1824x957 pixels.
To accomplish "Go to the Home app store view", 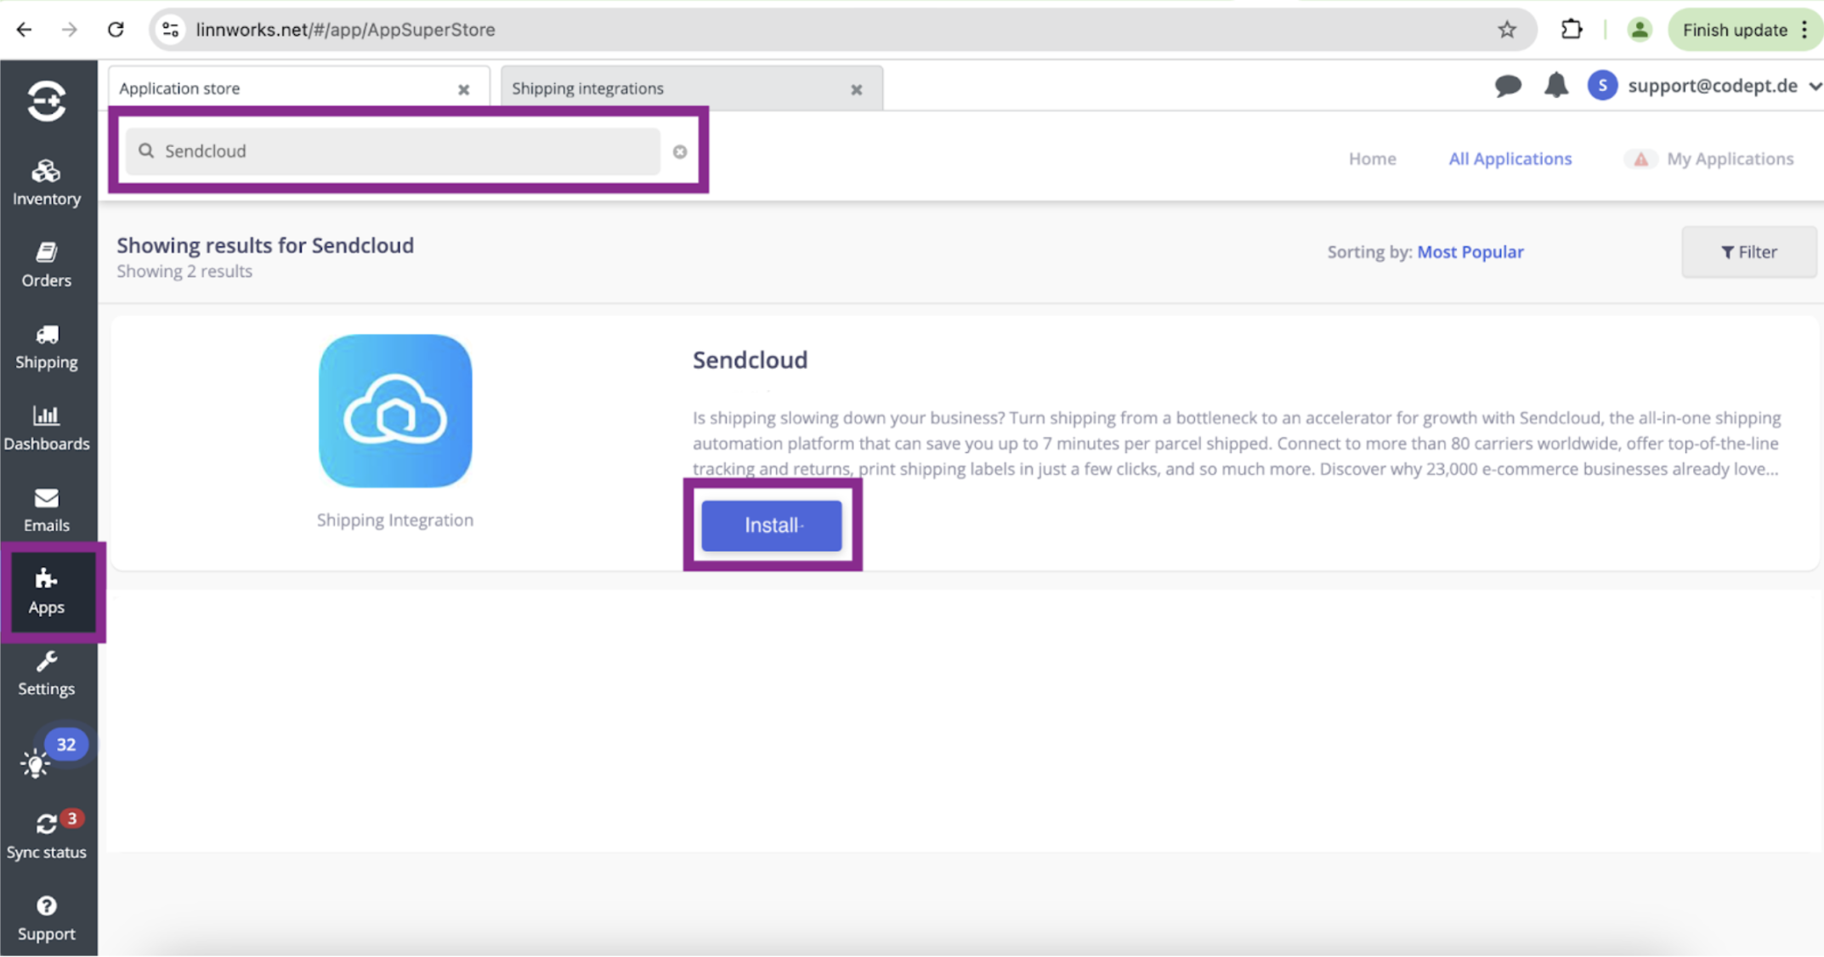I will coord(1372,158).
